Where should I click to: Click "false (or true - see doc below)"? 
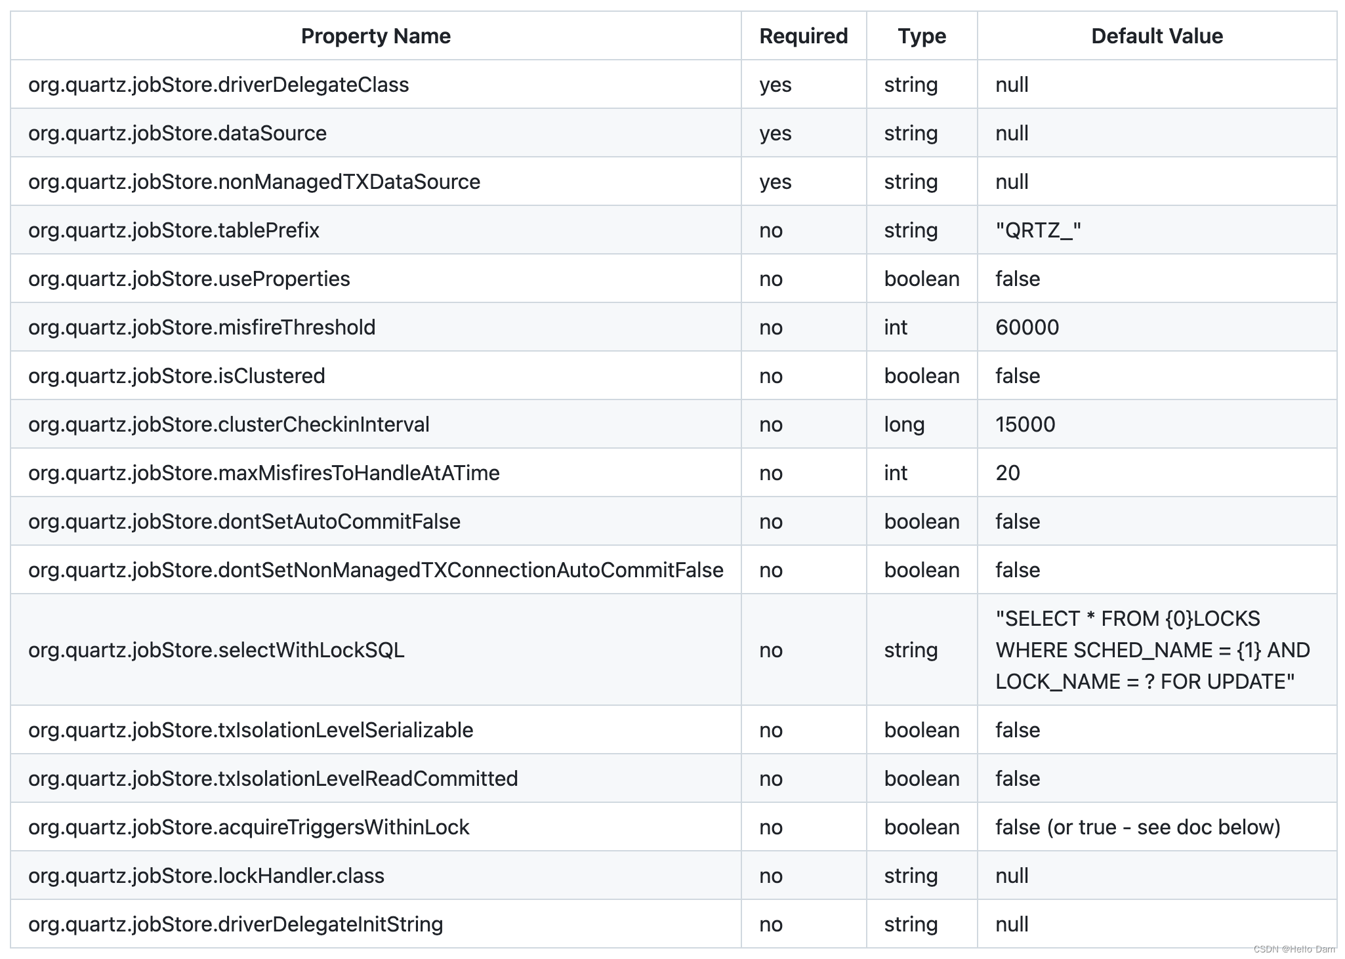(x=1138, y=827)
